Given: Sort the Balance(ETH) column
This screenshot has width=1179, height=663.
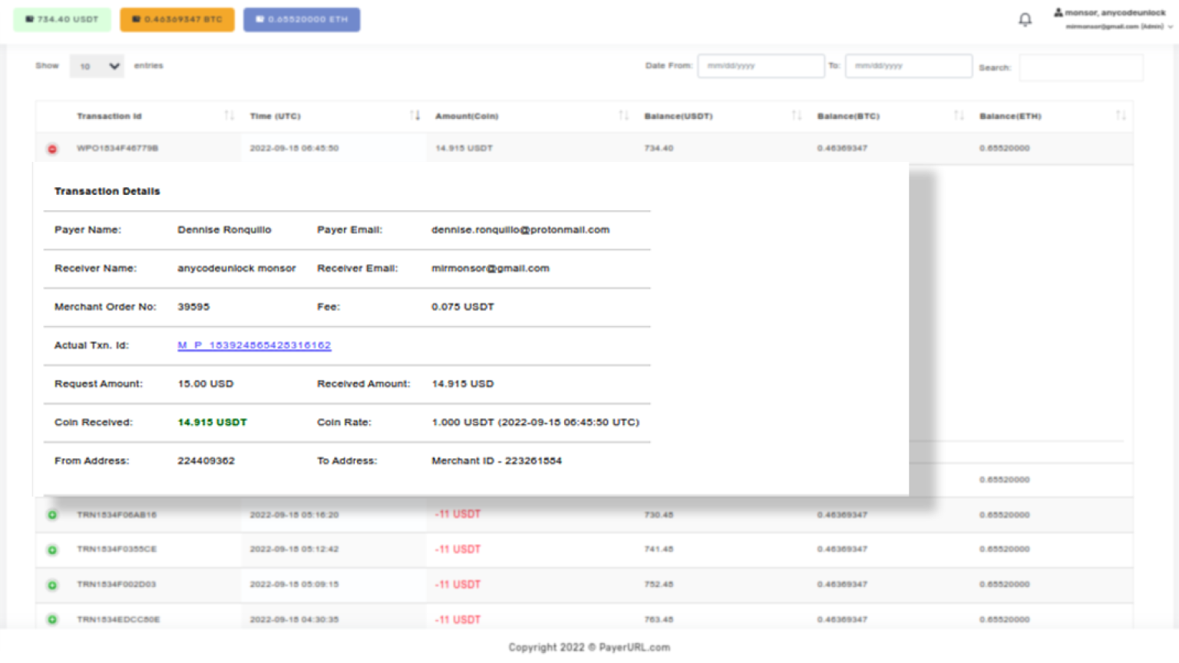Looking at the screenshot, I should point(1120,115).
